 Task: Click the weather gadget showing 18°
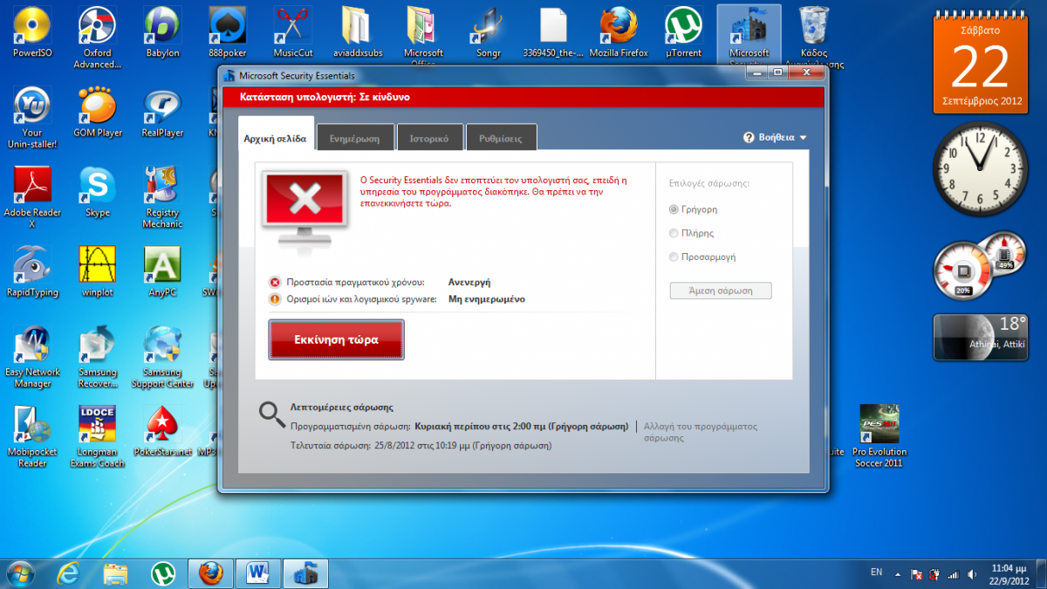tap(981, 339)
